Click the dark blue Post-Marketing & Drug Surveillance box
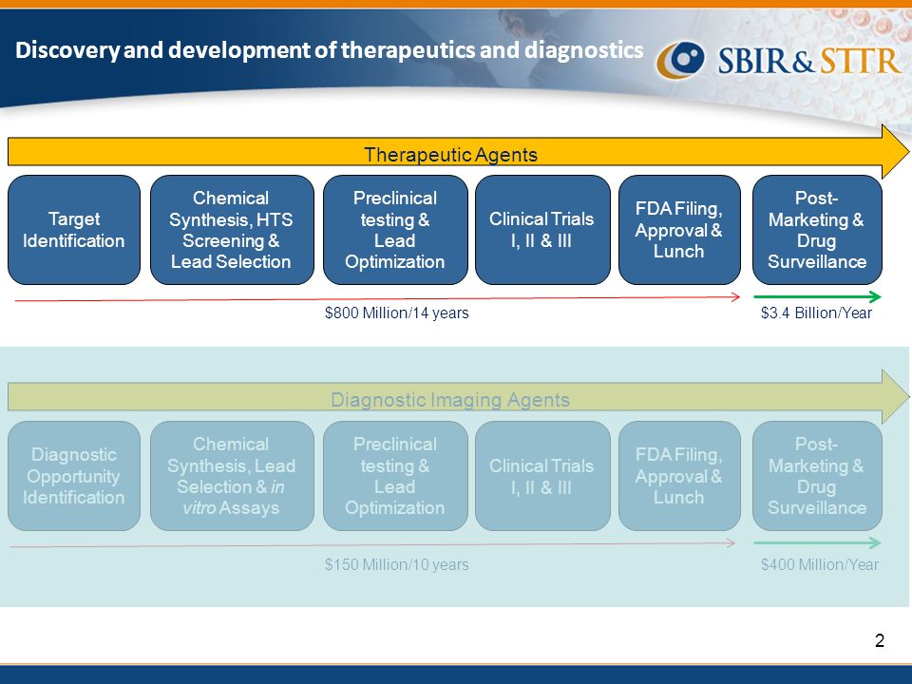This screenshot has width=912, height=684. click(817, 230)
